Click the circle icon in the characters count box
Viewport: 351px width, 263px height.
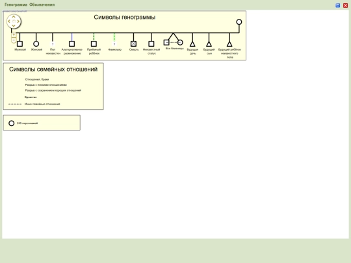click(12, 123)
